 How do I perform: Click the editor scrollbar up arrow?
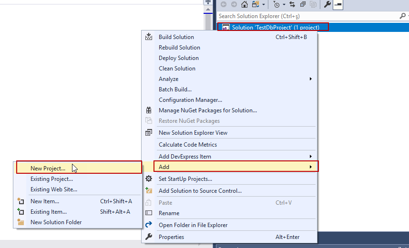(x=208, y=10)
